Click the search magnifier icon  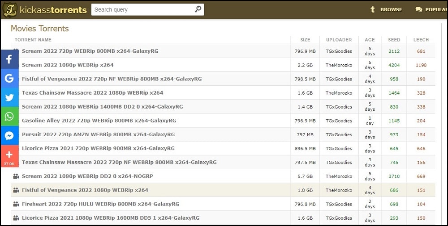click(x=198, y=9)
